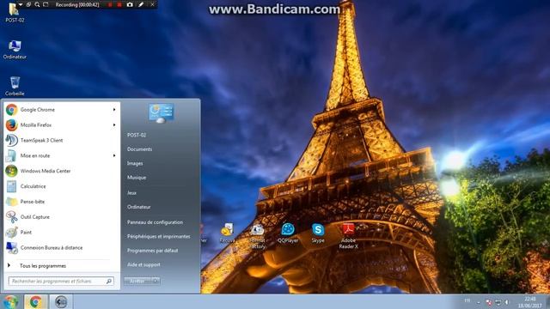Click the user account picture in Start menu
The image size is (550, 309).
point(161,112)
